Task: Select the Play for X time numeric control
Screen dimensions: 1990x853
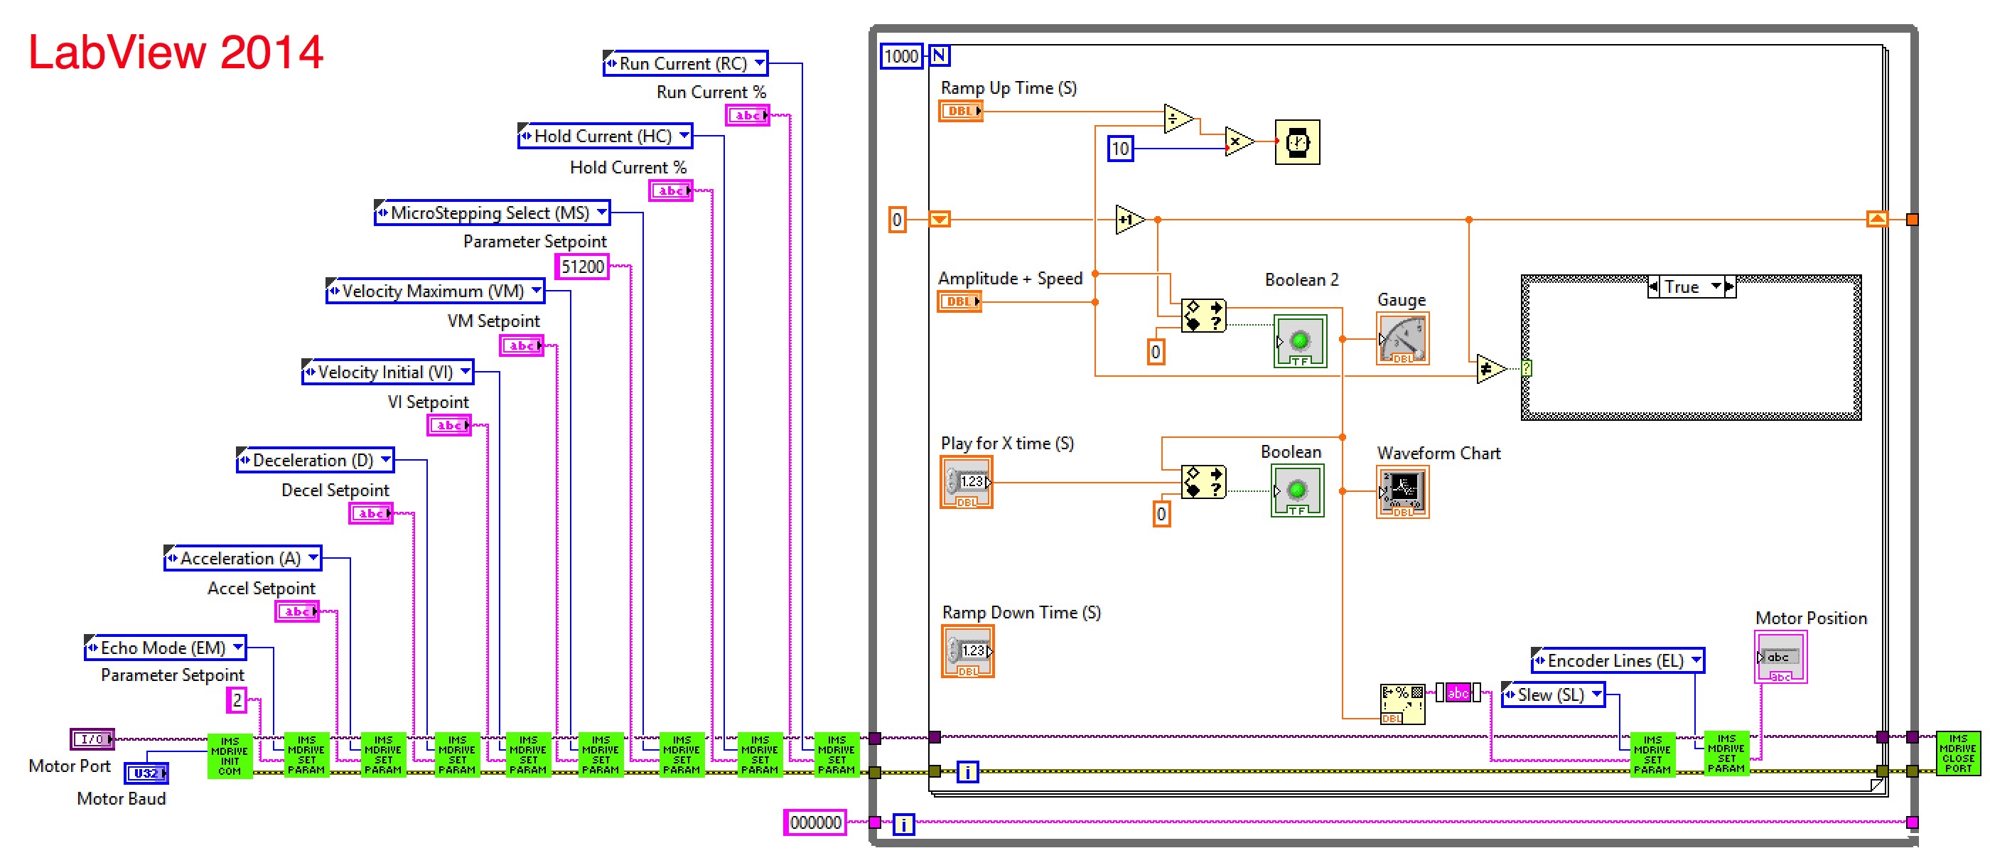Action: [x=966, y=482]
